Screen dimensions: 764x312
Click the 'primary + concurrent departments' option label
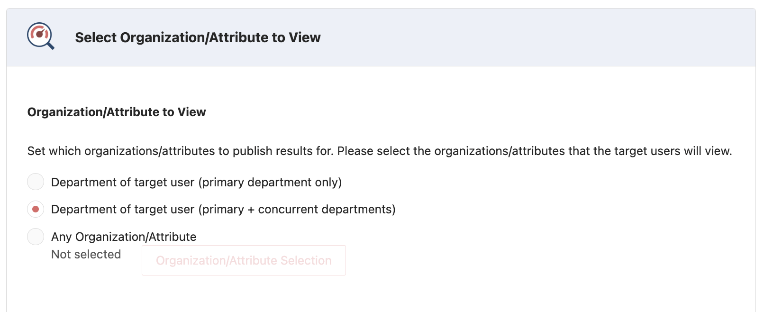[223, 210]
